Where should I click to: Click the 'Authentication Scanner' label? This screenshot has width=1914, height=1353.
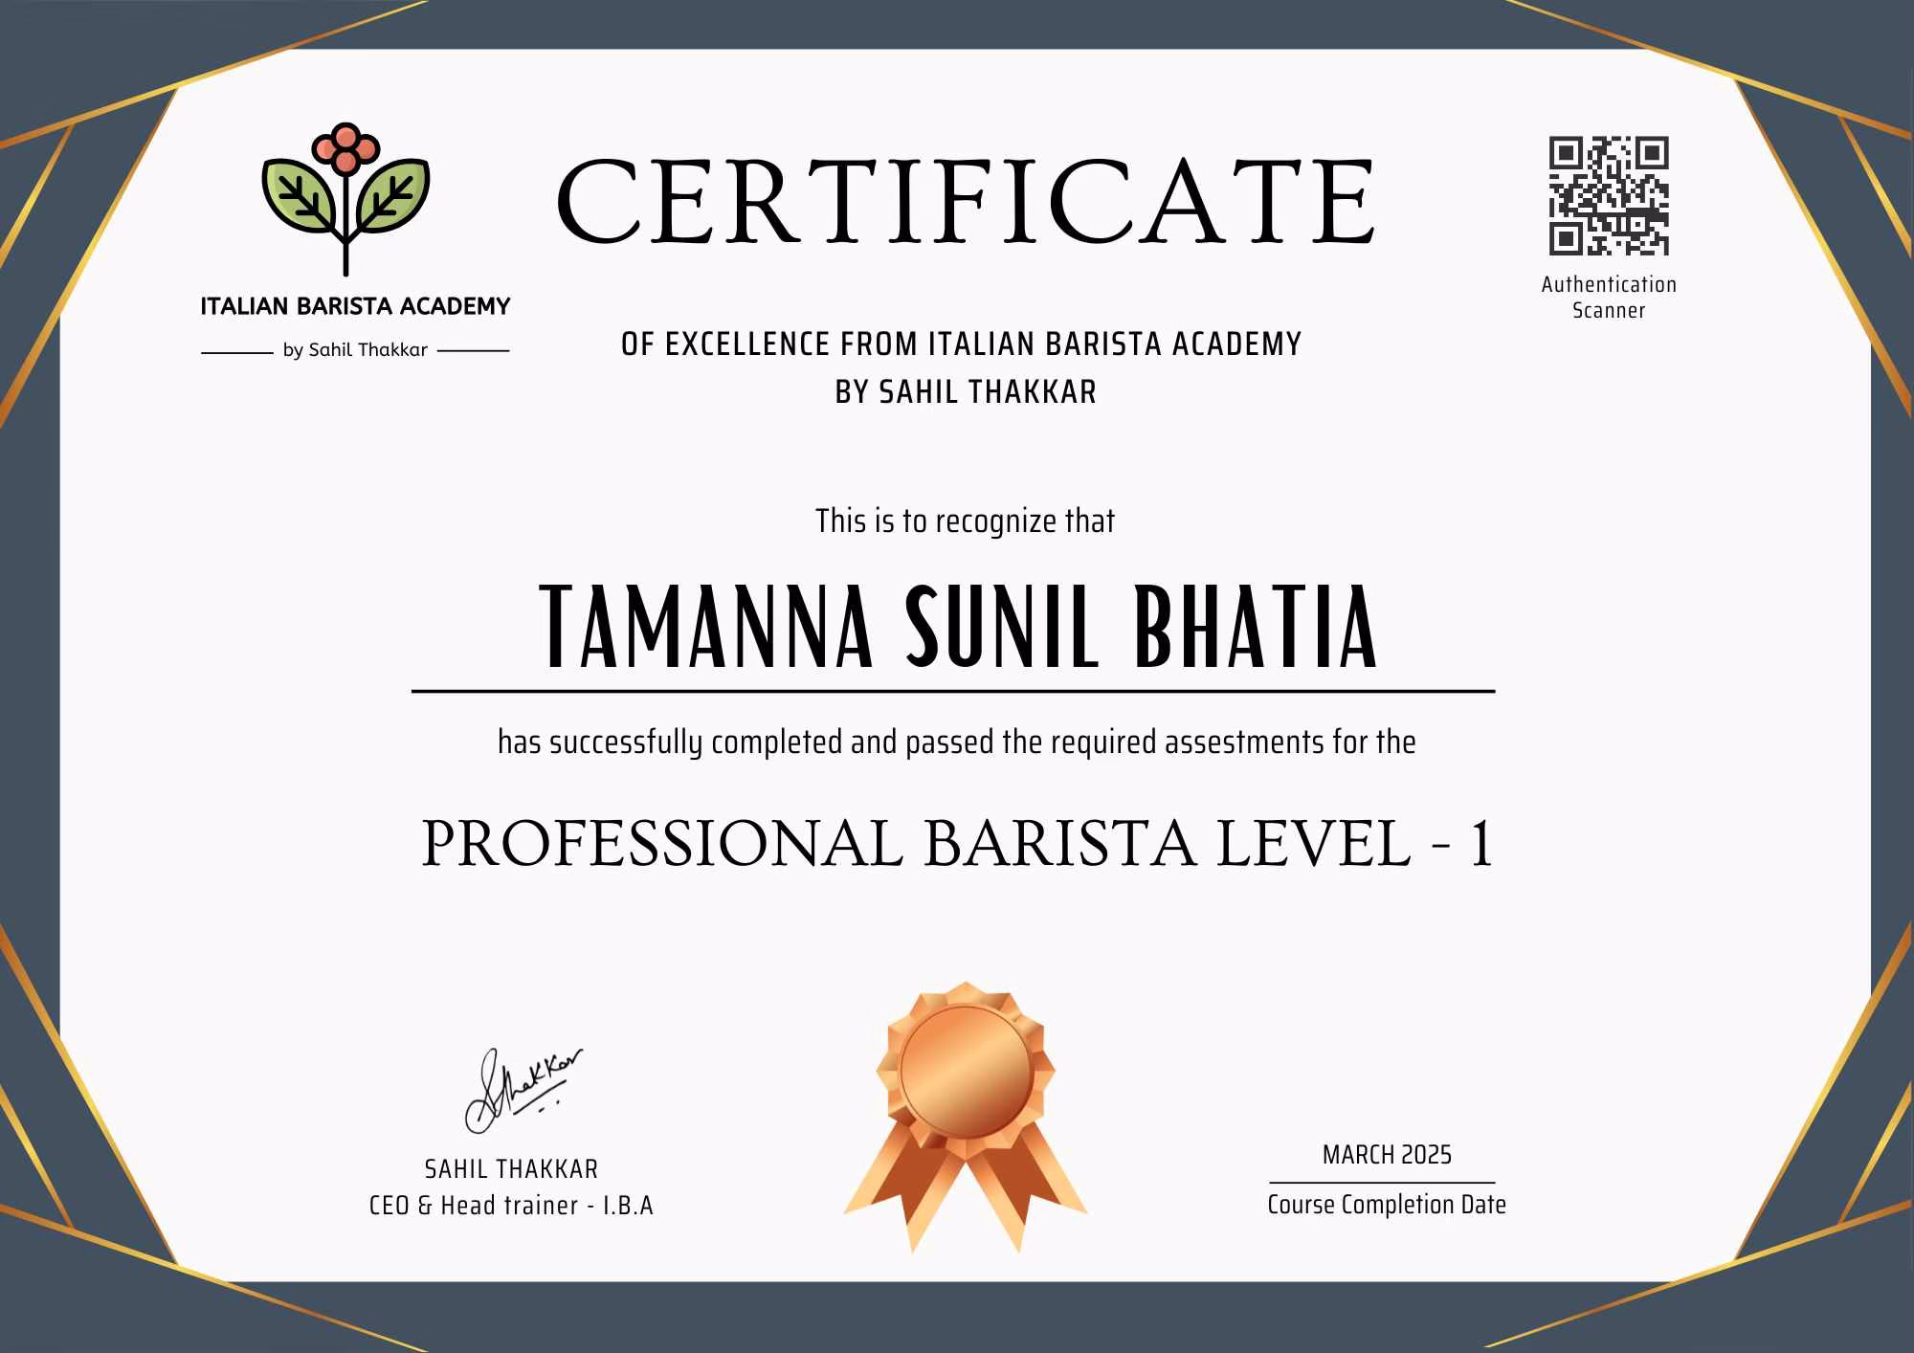(1609, 297)
